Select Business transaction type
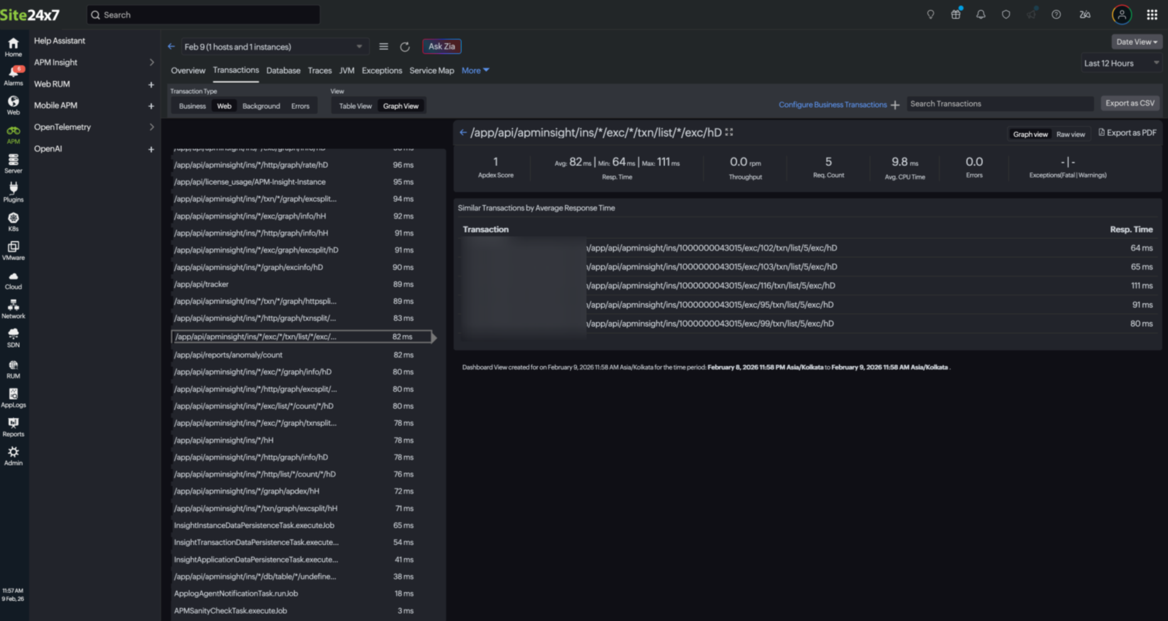1168x621 pixels. point(192,105)
